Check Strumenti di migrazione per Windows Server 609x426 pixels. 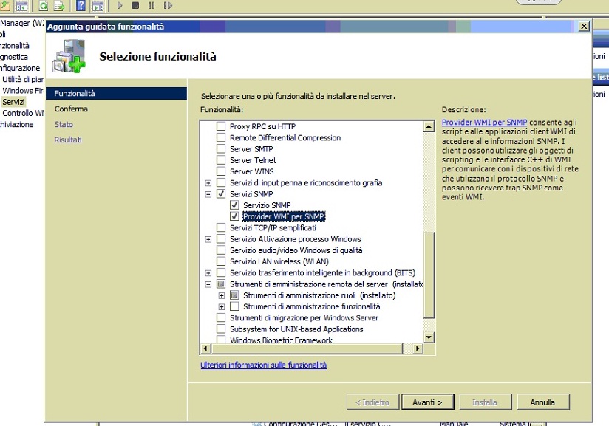tap(221, 317)
